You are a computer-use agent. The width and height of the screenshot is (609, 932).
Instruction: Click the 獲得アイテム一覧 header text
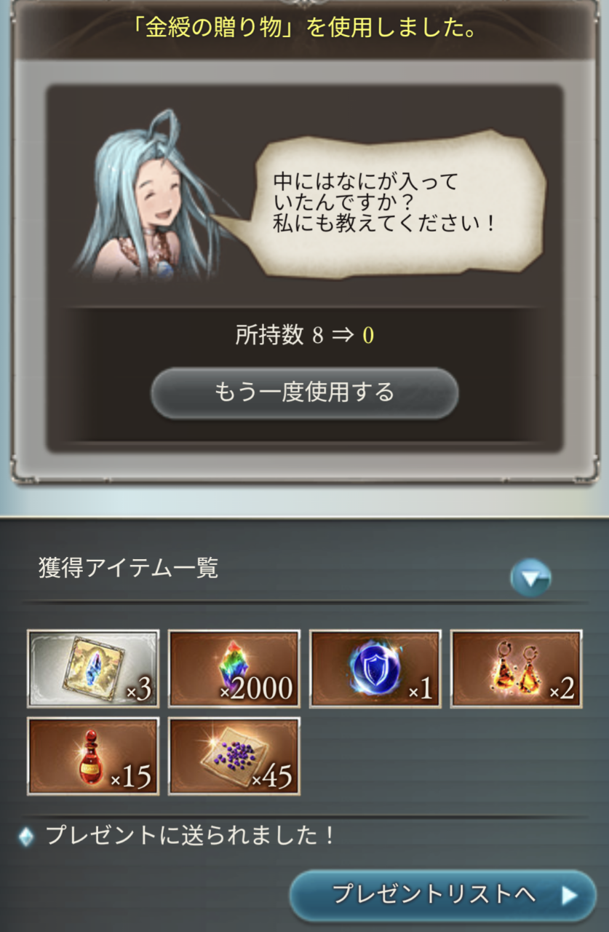(129, 567)
